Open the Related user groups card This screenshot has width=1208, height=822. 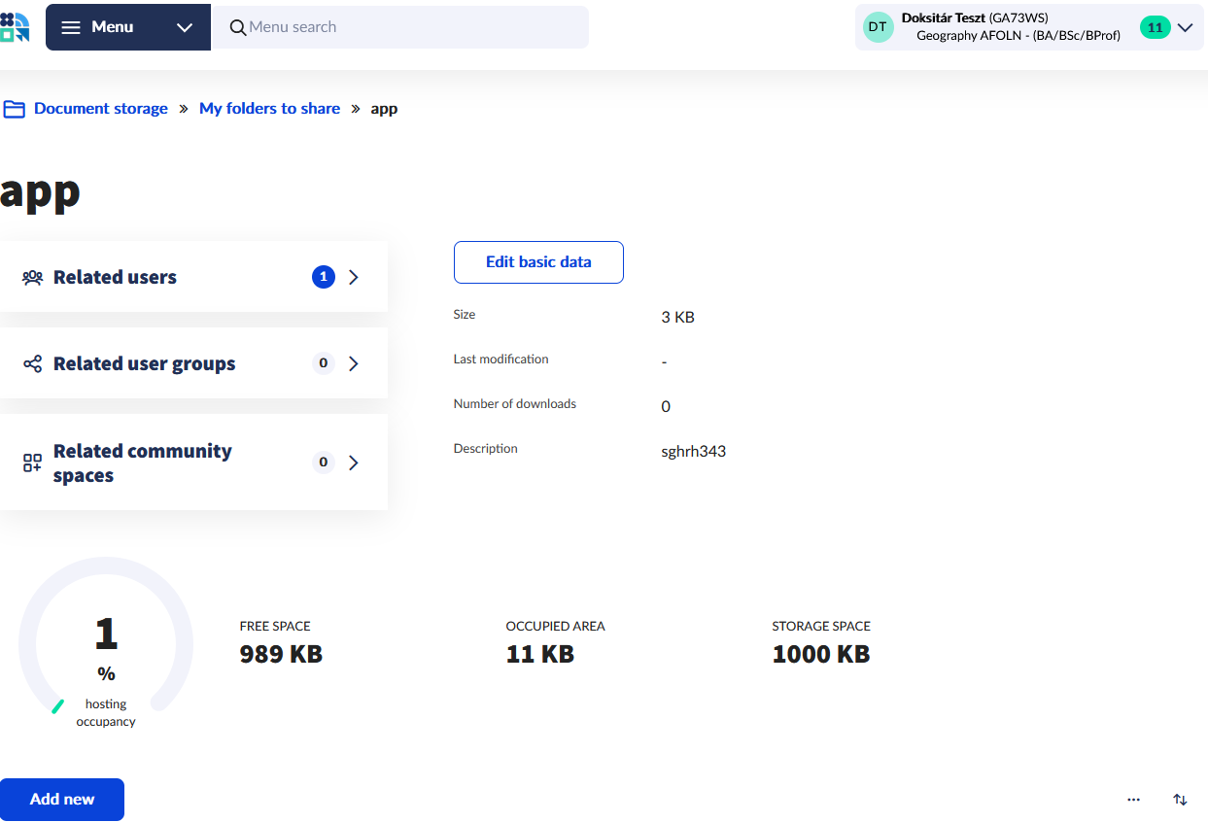point(193,363)
